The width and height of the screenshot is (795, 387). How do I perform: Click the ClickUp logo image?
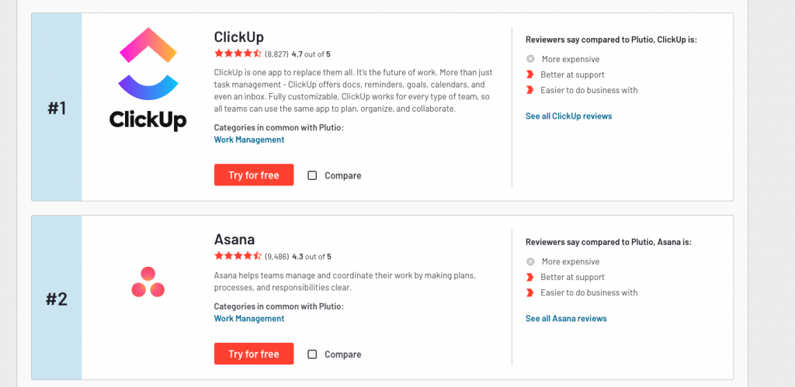point(148,79)
